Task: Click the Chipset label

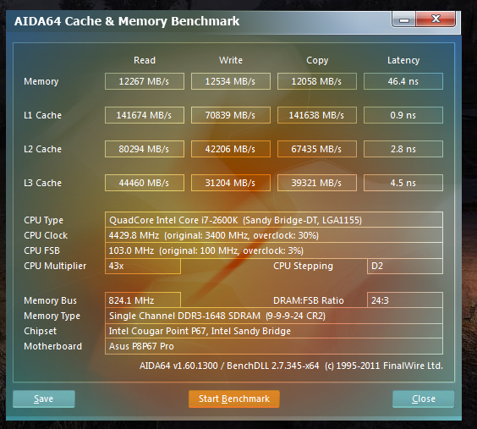Action: tap(40, 331)
